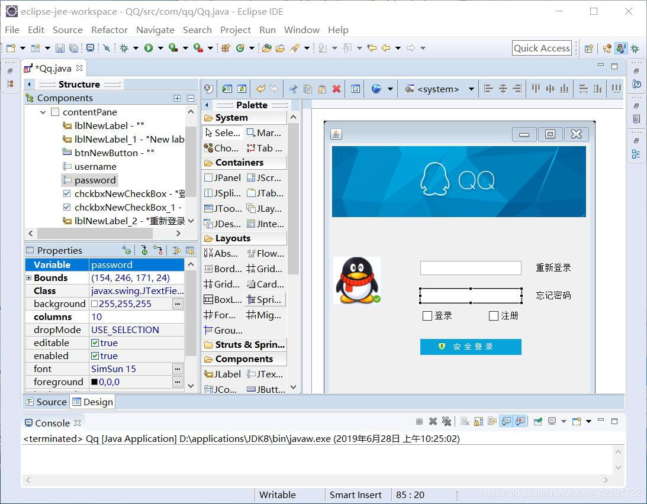This screenshot has height=504, width=647.
Task: Click the Align top edges icon
Action: [536, 89]
